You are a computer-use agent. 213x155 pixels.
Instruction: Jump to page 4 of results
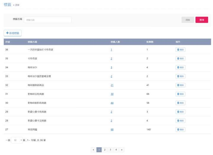coord(116,150)
